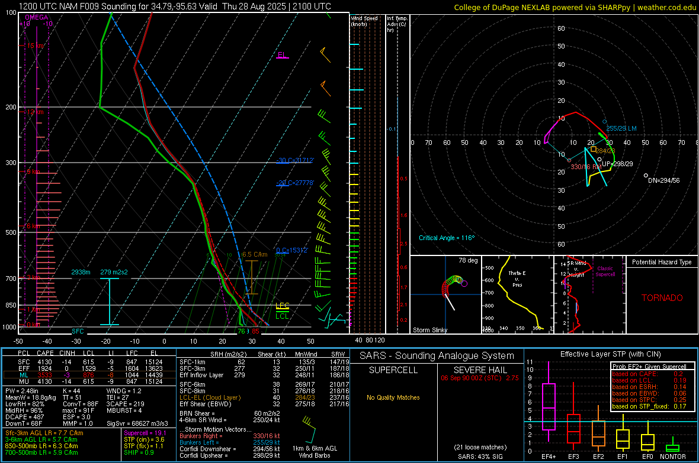
Task: Click the 6.5 C/km lapse rate label
Action: (x=255, y=254)
